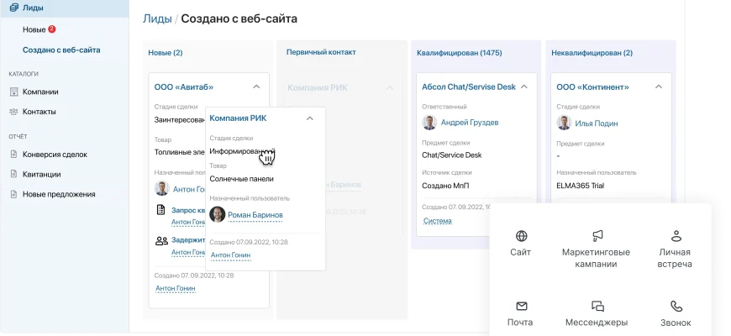Image resolution: width=731 pixels, height=336 pixels.
Task: Collapse the Абсол Chat/Servise Desk card
Action: (523, 87)
